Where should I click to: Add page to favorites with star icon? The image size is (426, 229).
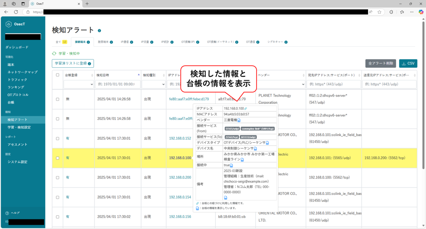pos(379,12)
